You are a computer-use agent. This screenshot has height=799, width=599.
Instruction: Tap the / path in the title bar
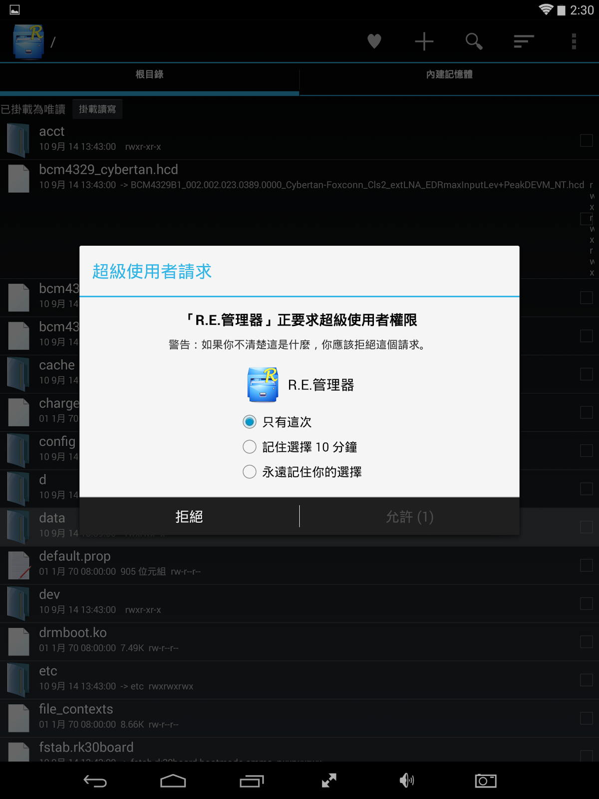(53, 42)
